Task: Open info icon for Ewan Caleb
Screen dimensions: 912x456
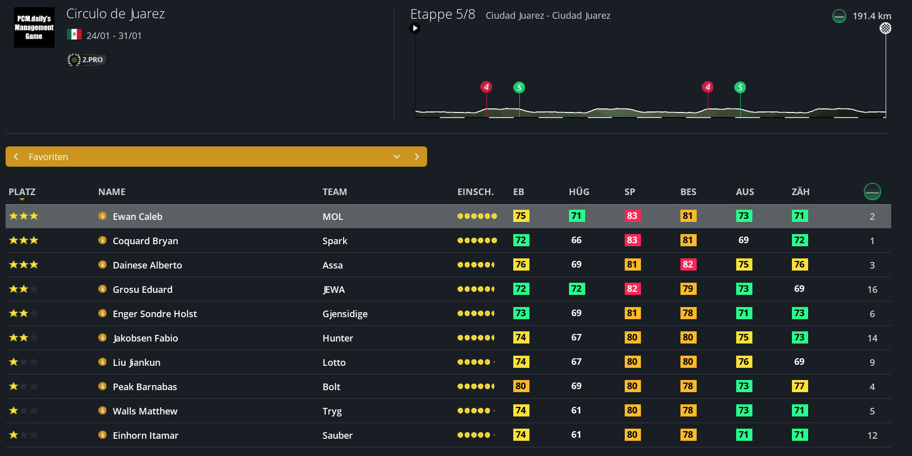Action: [102, 216]
